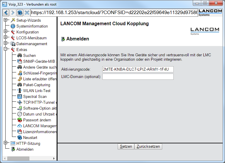
Task: Expand the Setup-Wizards tree node
Action: [x=5, y=20]
